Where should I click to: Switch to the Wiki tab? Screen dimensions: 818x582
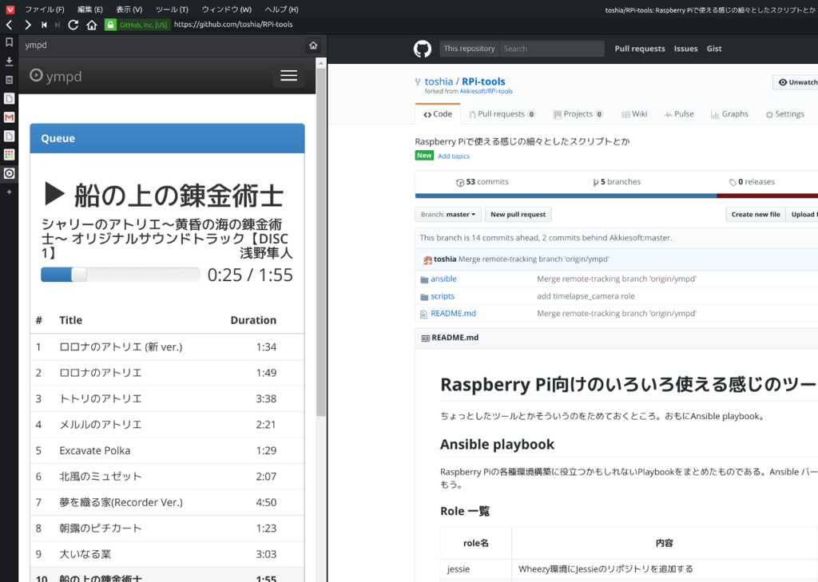pos(634,114)
